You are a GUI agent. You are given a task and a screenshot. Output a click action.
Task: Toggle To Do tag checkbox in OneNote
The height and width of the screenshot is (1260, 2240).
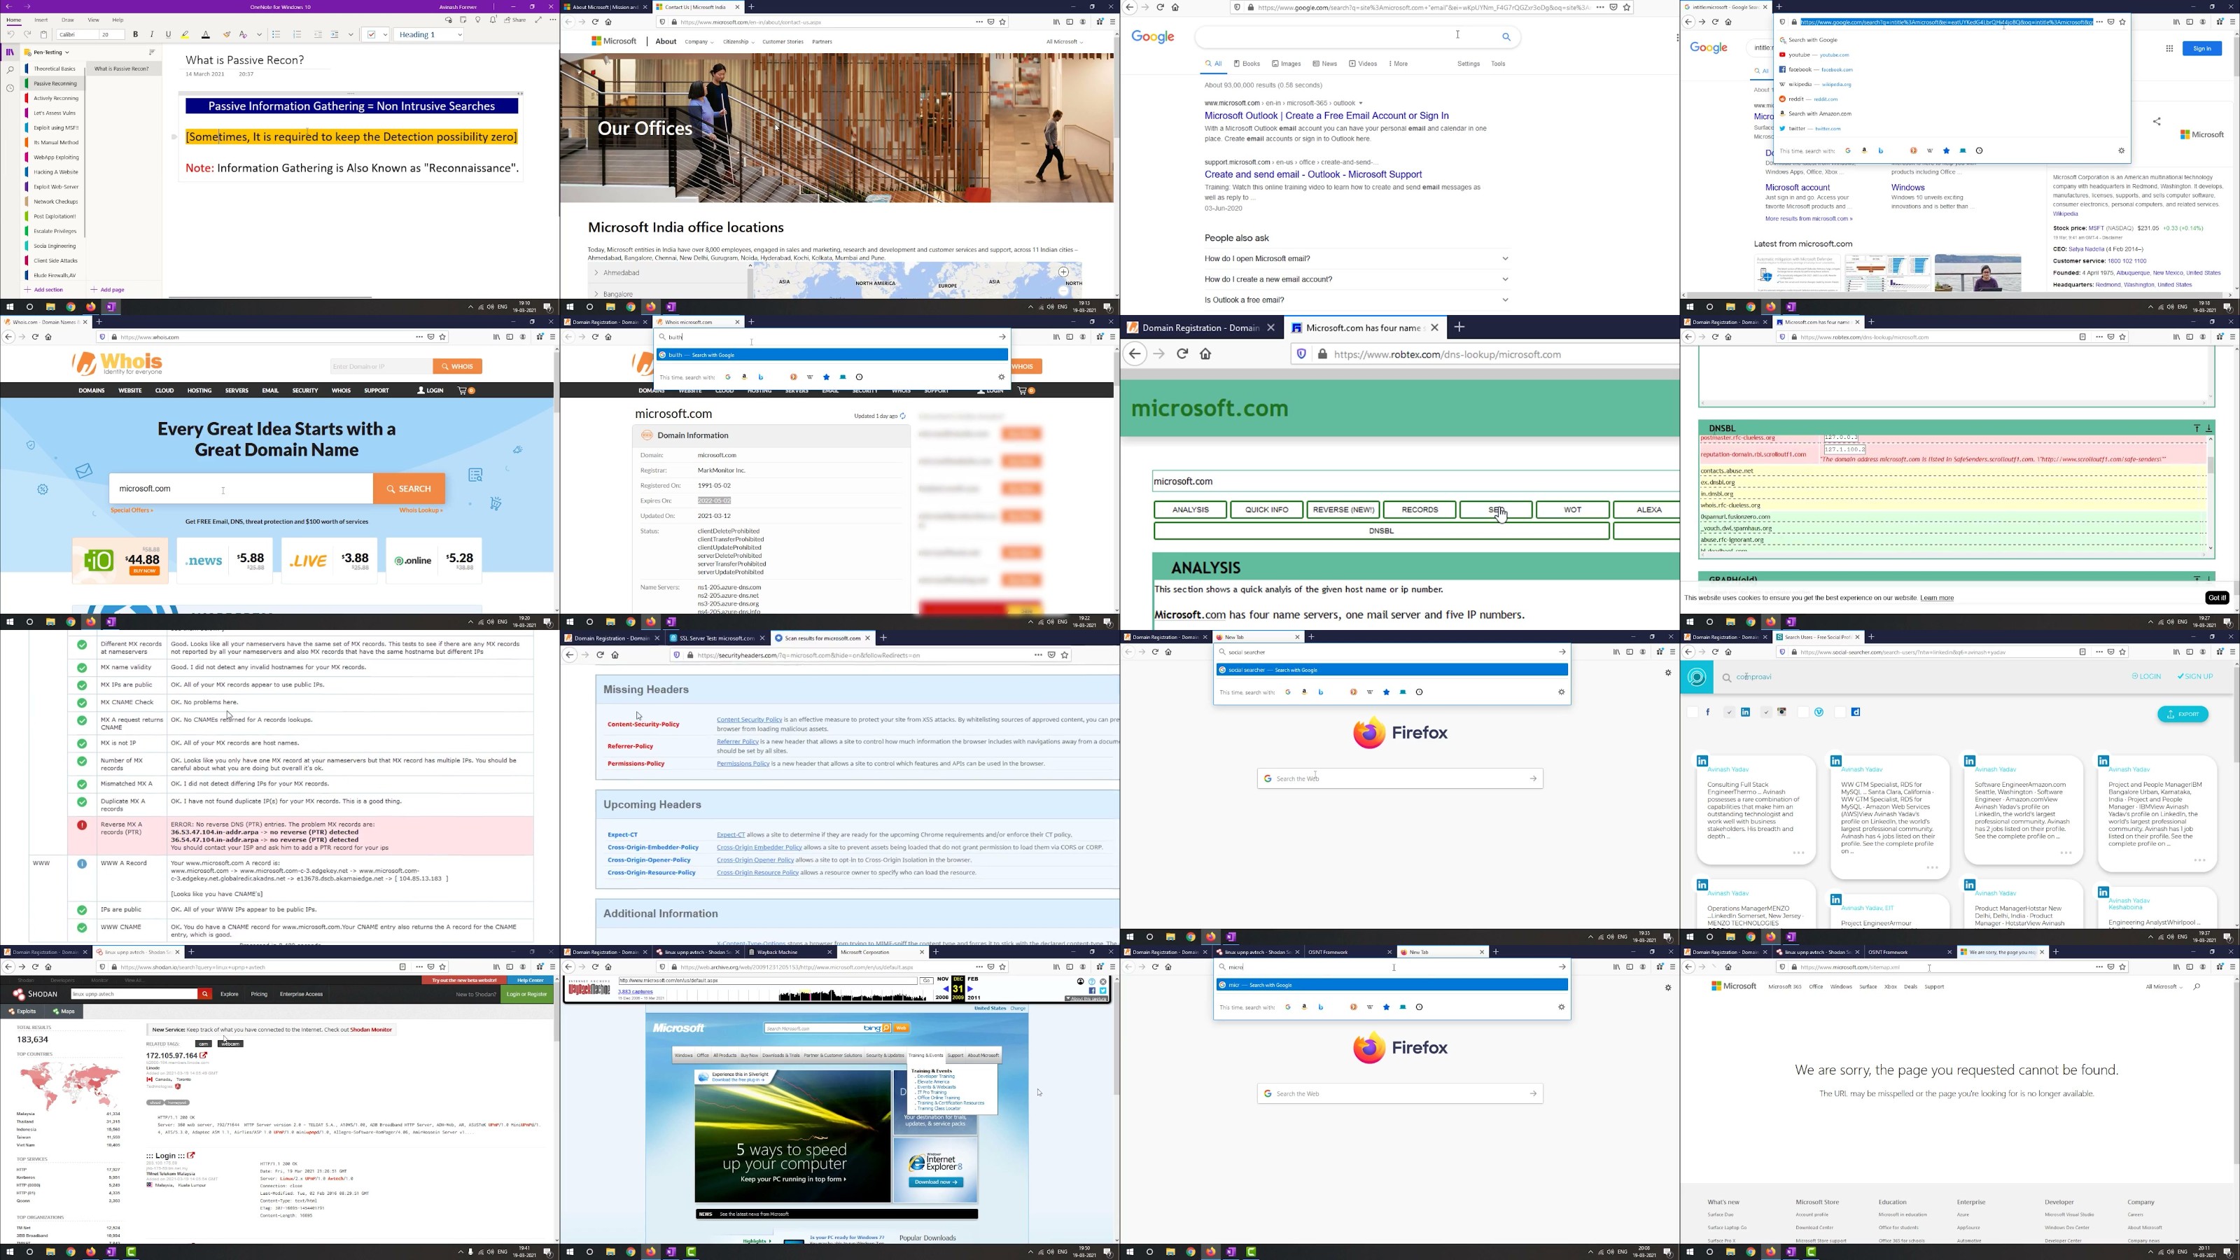click(372, 35)
